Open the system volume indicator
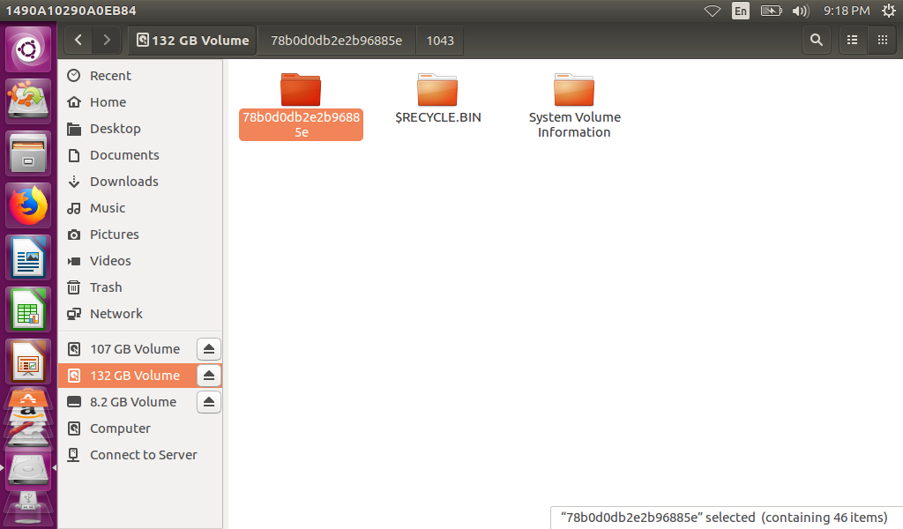The height and width of the screenshot is (529, 903). 800,11
